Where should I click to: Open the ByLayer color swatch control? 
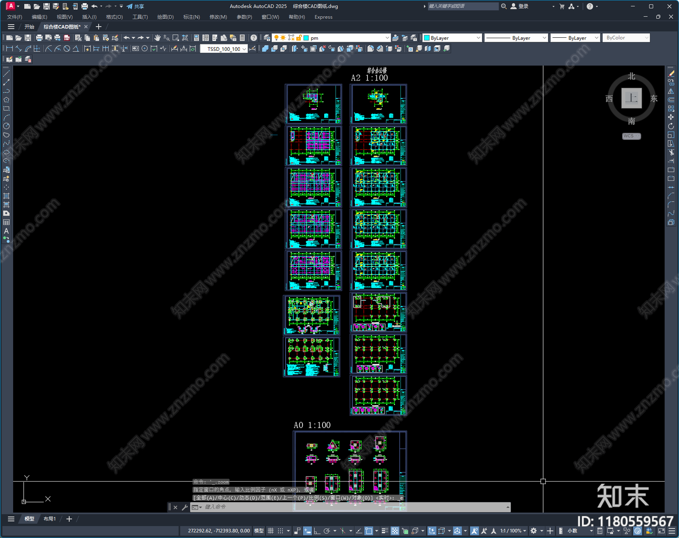tap(452, 38)
